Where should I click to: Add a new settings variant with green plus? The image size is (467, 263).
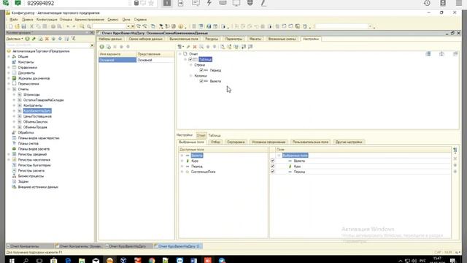tap(102, 47)
